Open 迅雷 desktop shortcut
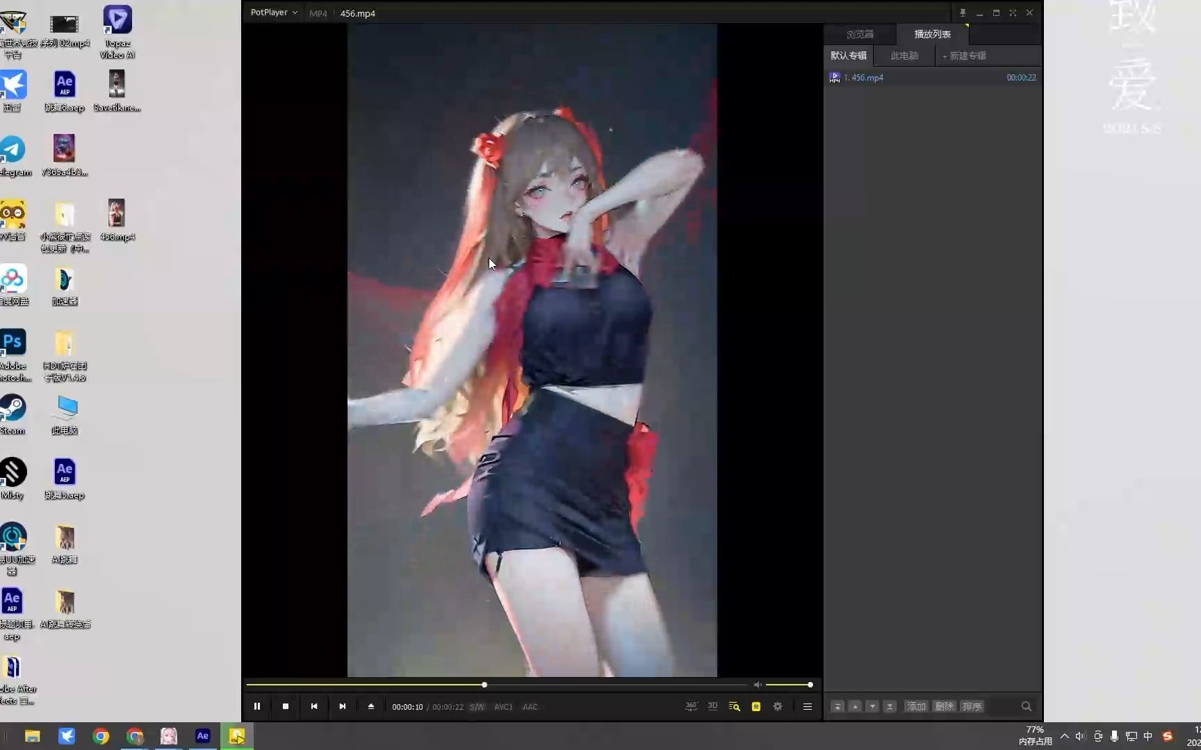 click(x=13, y=90)
